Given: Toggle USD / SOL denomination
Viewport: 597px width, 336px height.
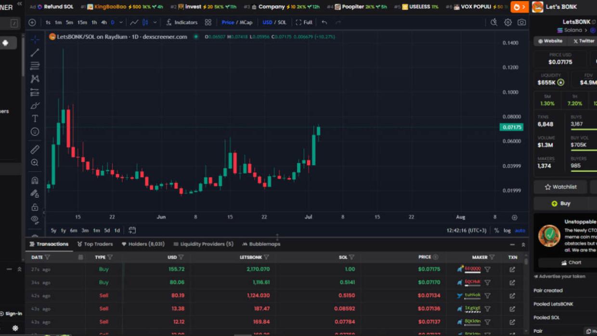Looking at the screenshot, I should 274,23.
